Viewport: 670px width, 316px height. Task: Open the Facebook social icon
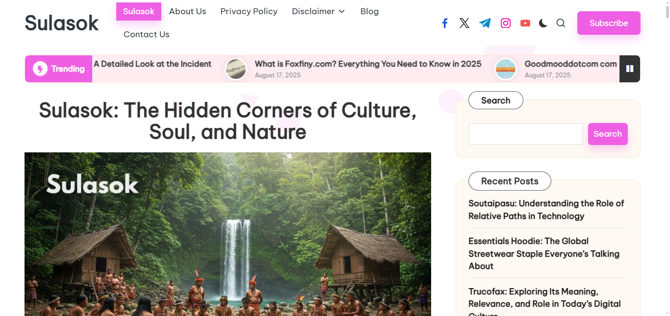click(445, 23)
